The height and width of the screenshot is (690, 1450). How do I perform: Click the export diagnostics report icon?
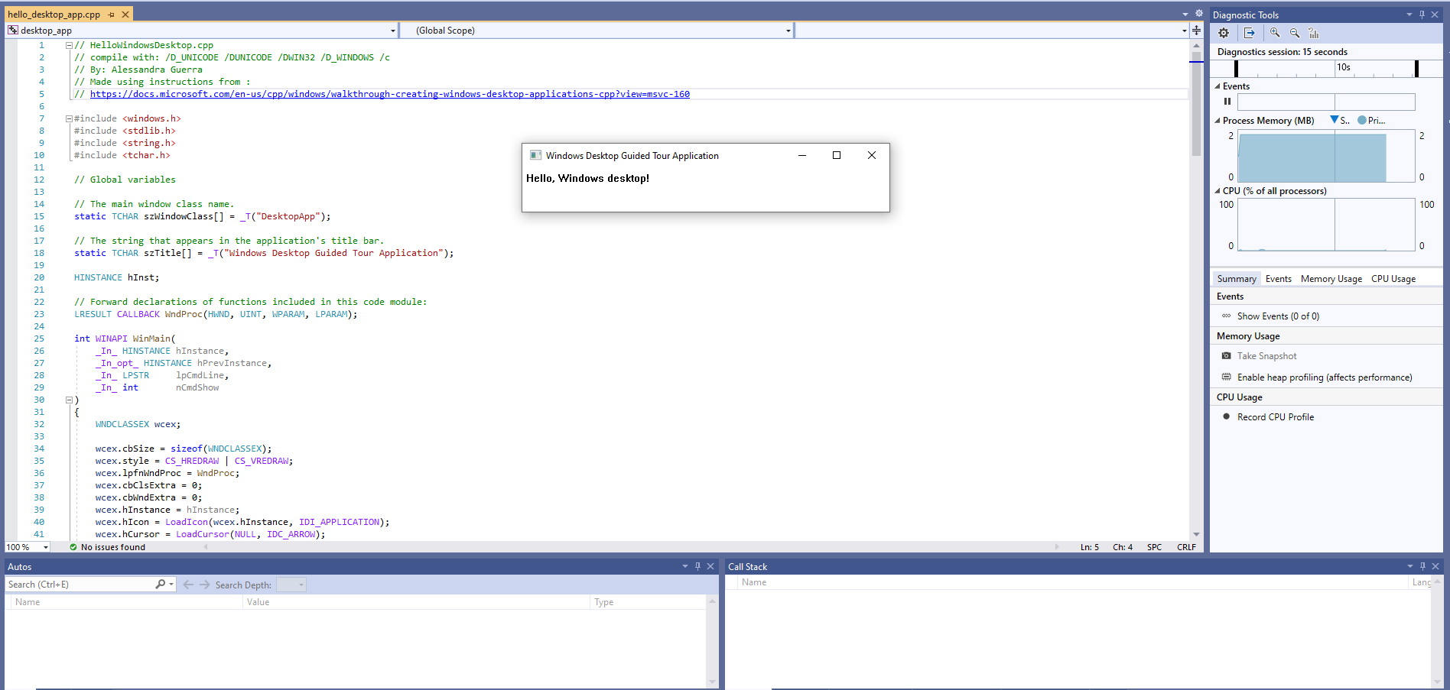(x=1250, y=33)
